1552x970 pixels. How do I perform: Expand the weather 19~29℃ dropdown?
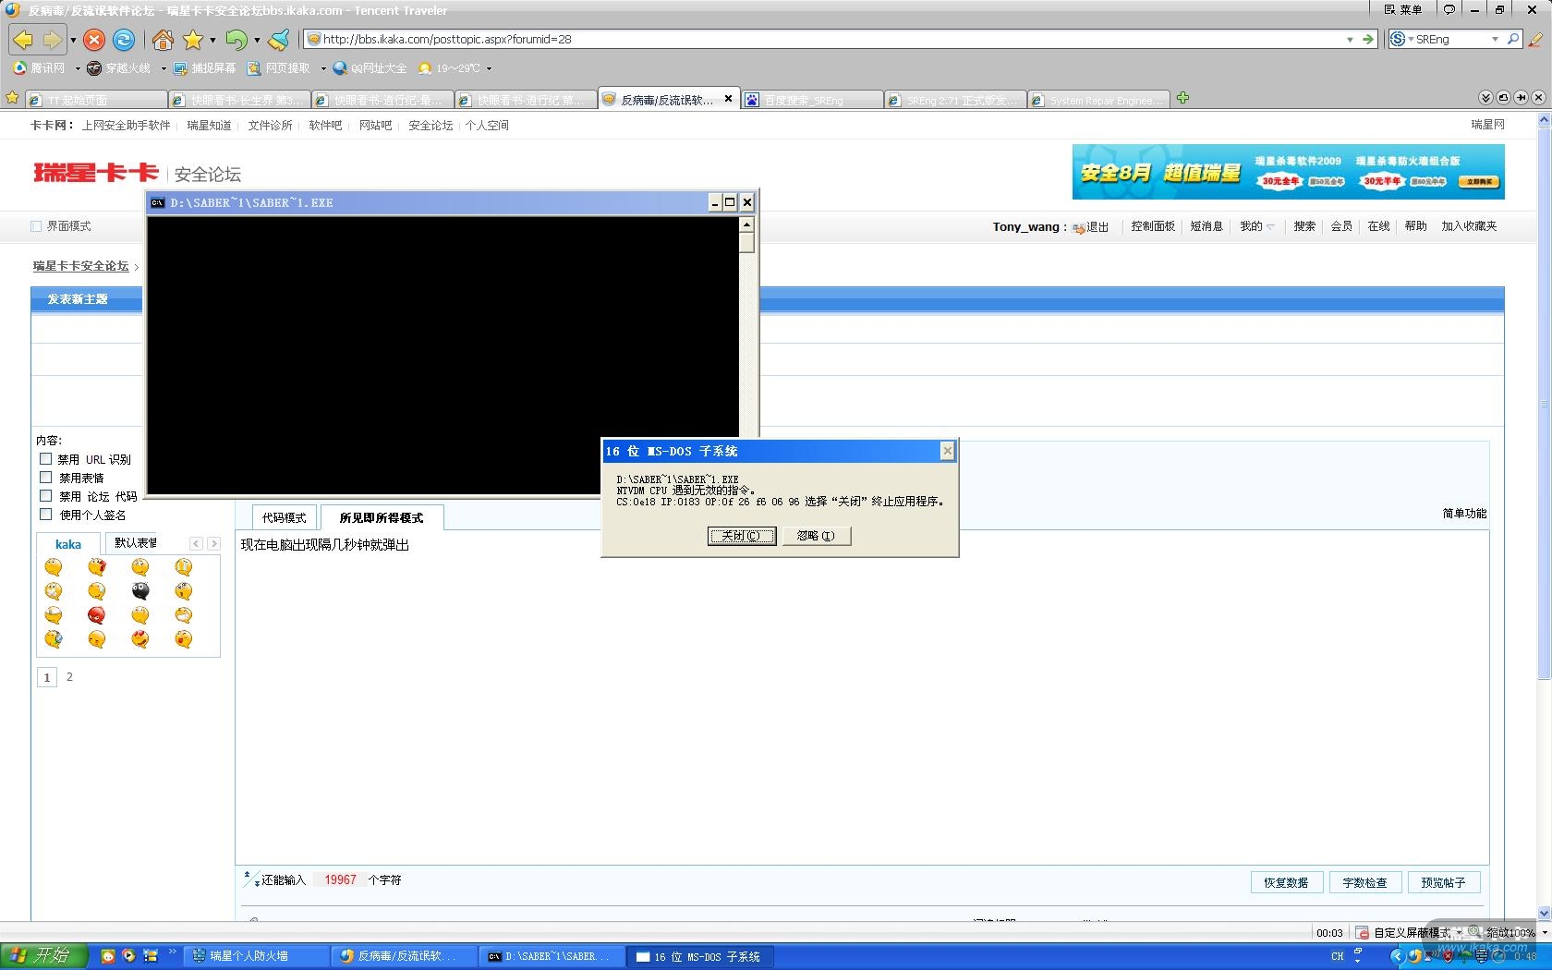489,68
